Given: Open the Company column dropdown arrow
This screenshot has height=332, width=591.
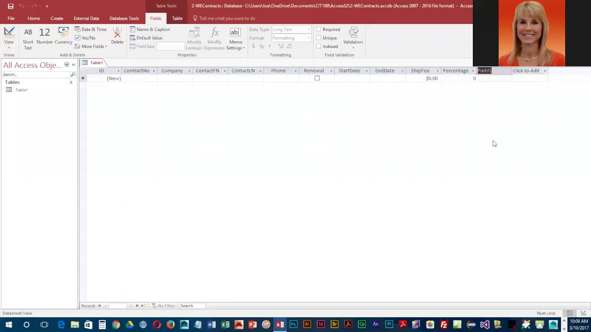Looking at the screenshot, I should pos(189,71).
